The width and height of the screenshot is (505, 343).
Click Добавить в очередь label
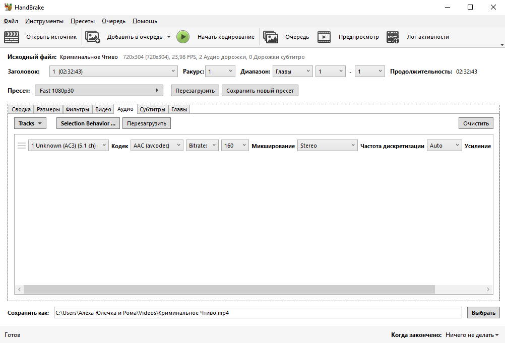pyautogui.click(x=135, y=37)
